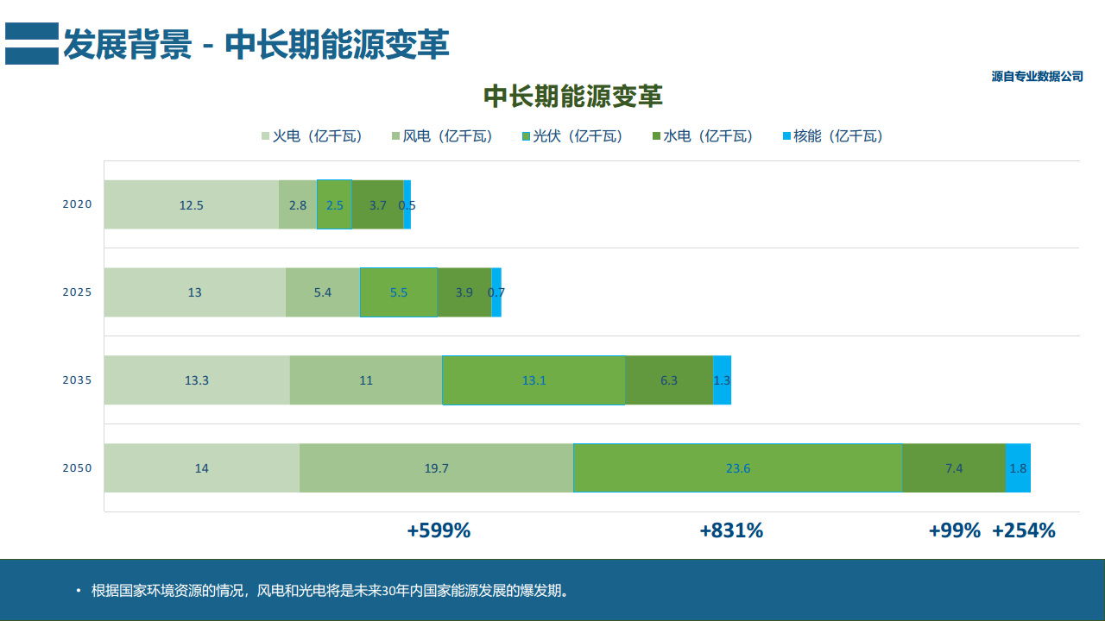Click the 12.5 bar segment for 2020

pos(192,204)
